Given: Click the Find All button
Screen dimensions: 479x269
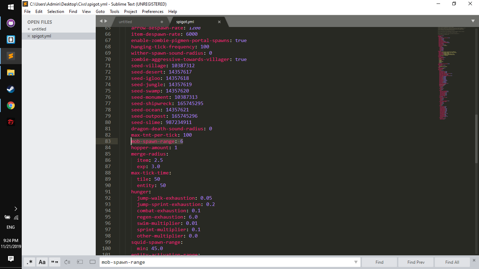Looking at the screenshot, I should pos(452,262).
